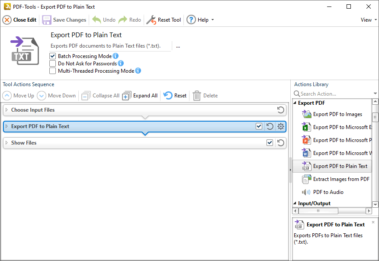Reset the Choose Input Files action
This screenshot has width=379, height=261.
[x=281, y=110]
